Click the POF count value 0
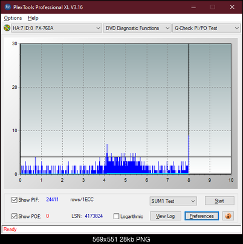The image size is (243, 244). coord(48,216)
